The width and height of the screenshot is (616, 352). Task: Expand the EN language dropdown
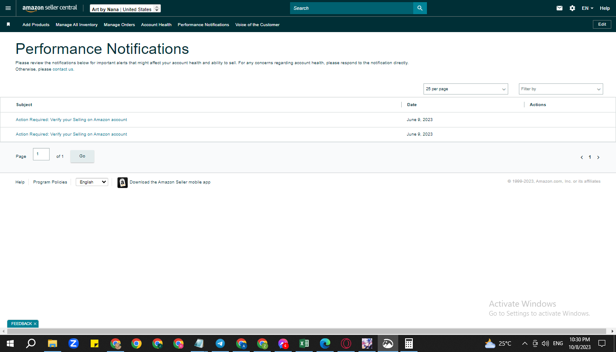(x=587, y=8)
